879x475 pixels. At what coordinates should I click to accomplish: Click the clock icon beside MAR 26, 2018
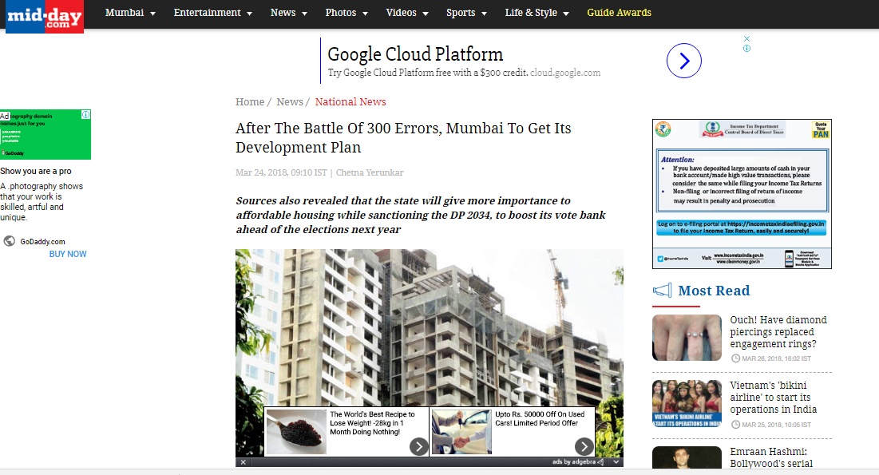pyautogui.click(x=735, y=358)
